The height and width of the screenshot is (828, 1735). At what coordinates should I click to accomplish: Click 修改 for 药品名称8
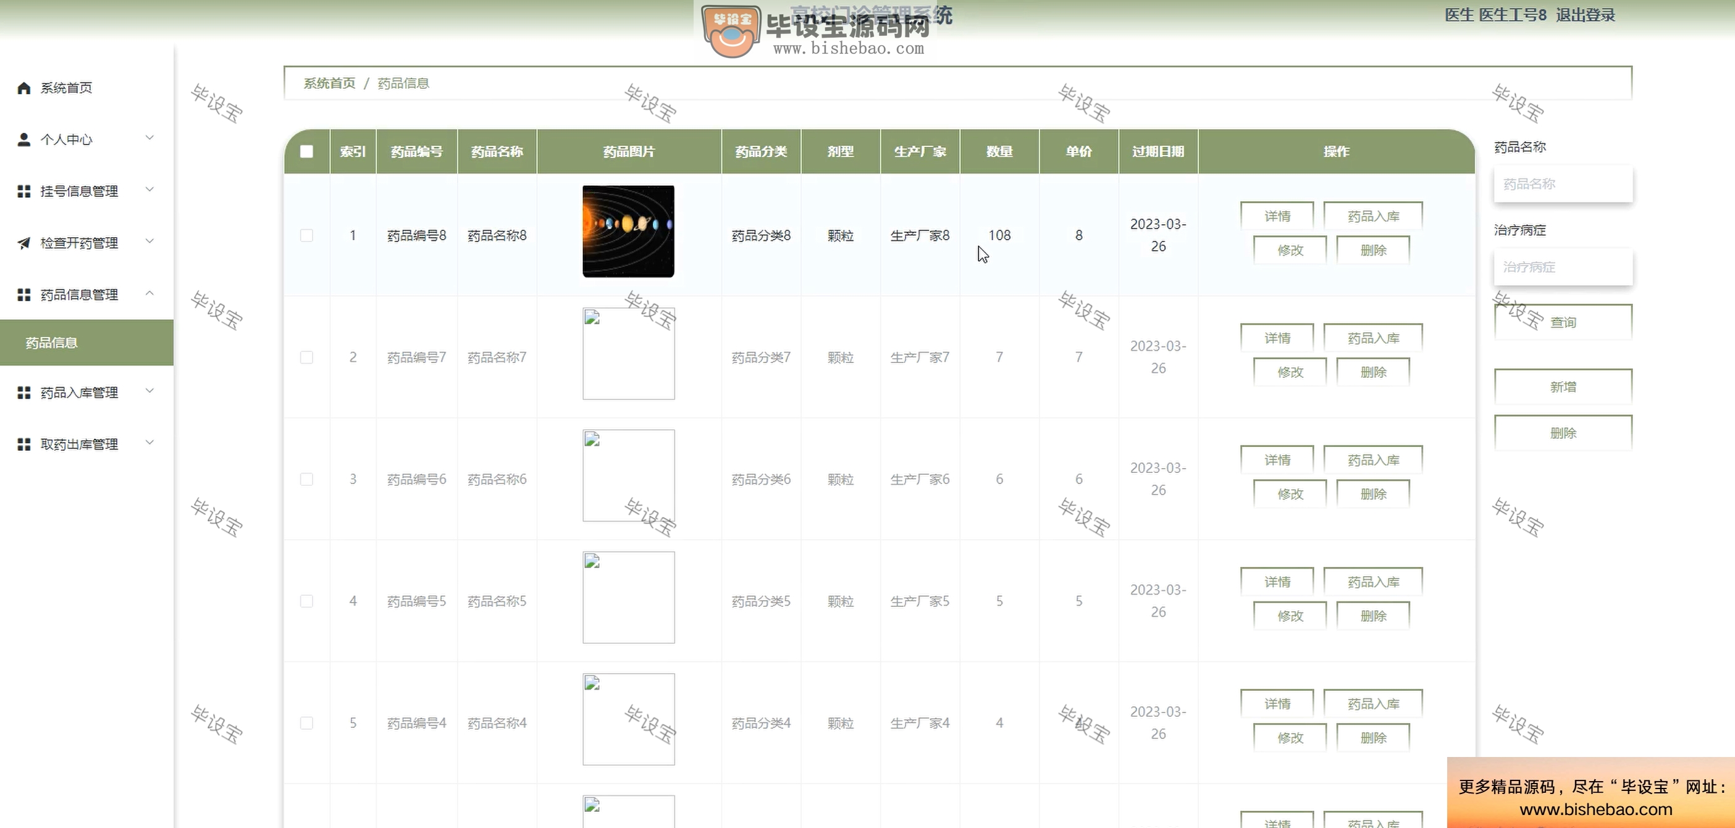pyautogui.click(x=1290, y=251)
